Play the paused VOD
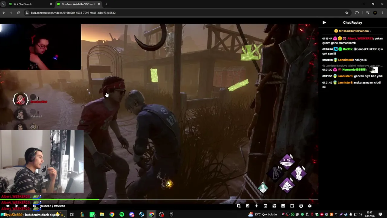The width and height of the screenshot is (387, 218). [17, 206]
